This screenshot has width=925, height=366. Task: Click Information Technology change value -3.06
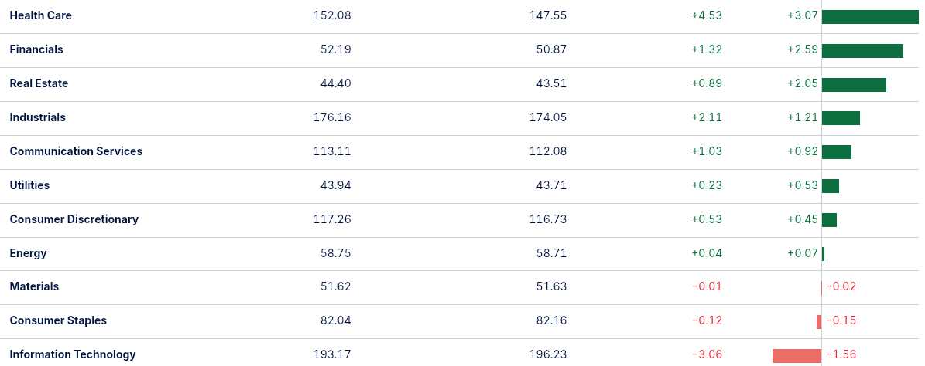(x=707, y=354)
